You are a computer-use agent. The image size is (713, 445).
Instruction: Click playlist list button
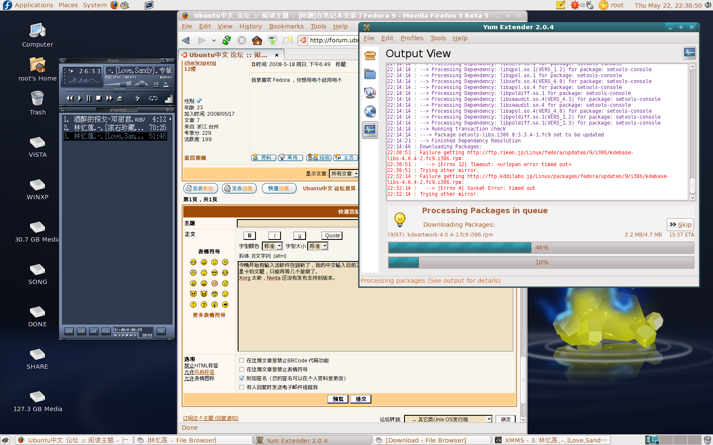click(161, 331)
